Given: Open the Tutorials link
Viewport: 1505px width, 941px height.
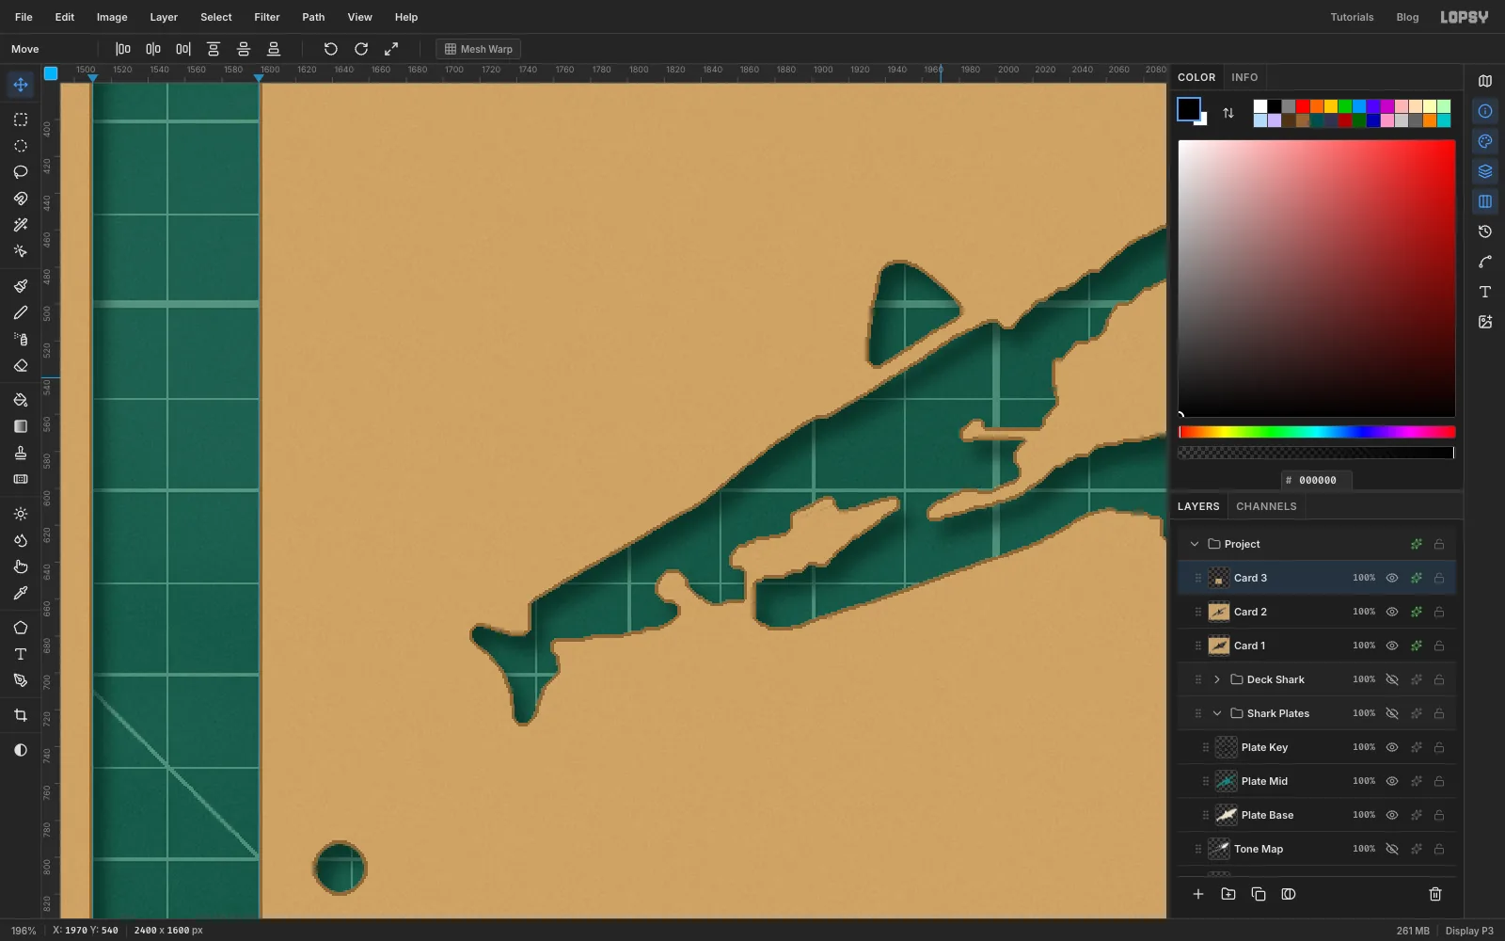Looking at the screenshot, I should coord(1352,17).
